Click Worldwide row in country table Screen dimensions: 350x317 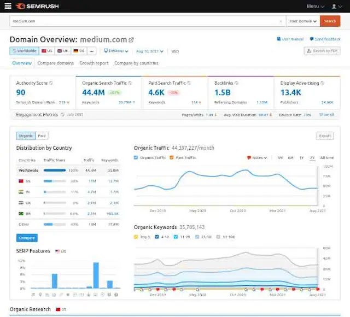[68, 170]
